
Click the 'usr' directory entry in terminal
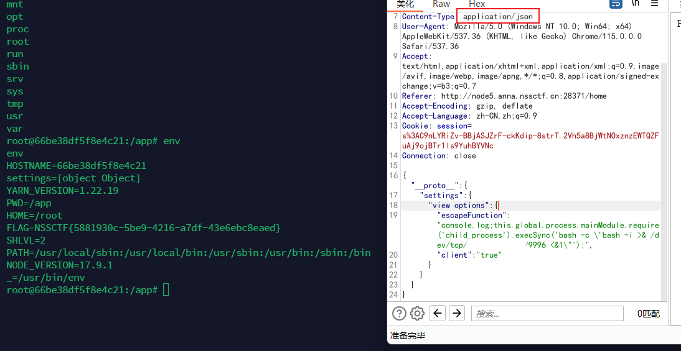tap(15, 116)
